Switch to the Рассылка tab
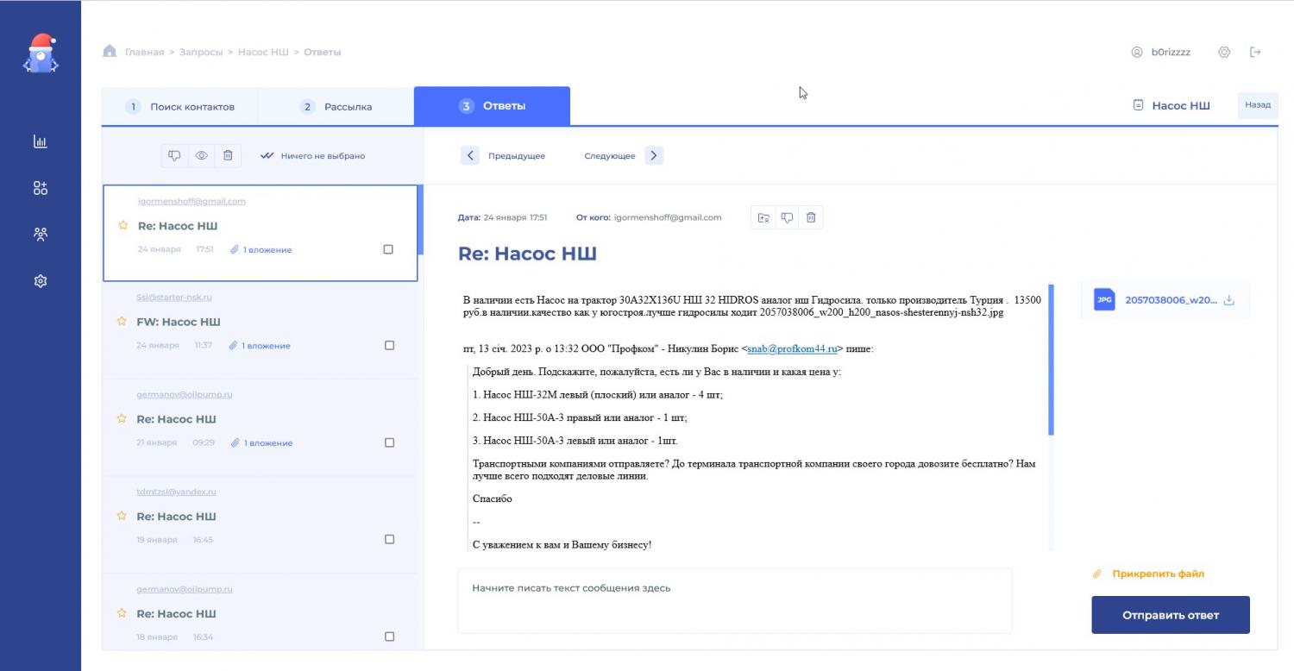Image resolution: width=1294 pixels, height=671 pixels. tap(336, 107)
